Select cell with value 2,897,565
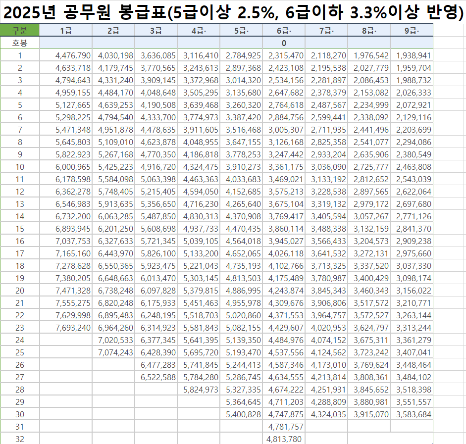 [369, 192]
